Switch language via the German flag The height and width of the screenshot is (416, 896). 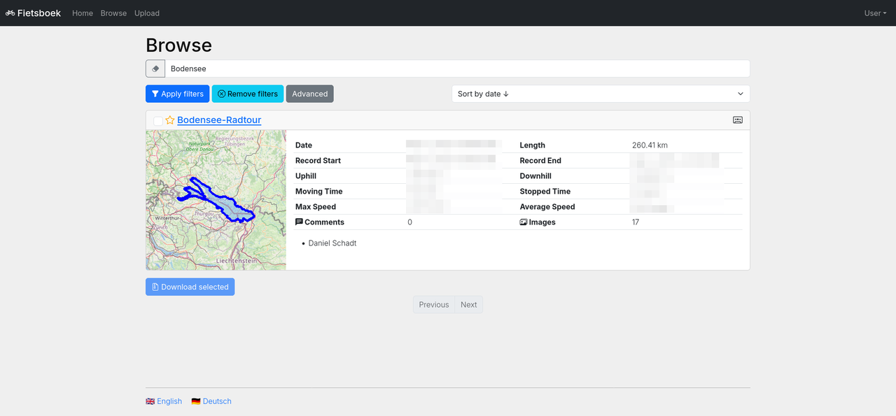point(196,401)
